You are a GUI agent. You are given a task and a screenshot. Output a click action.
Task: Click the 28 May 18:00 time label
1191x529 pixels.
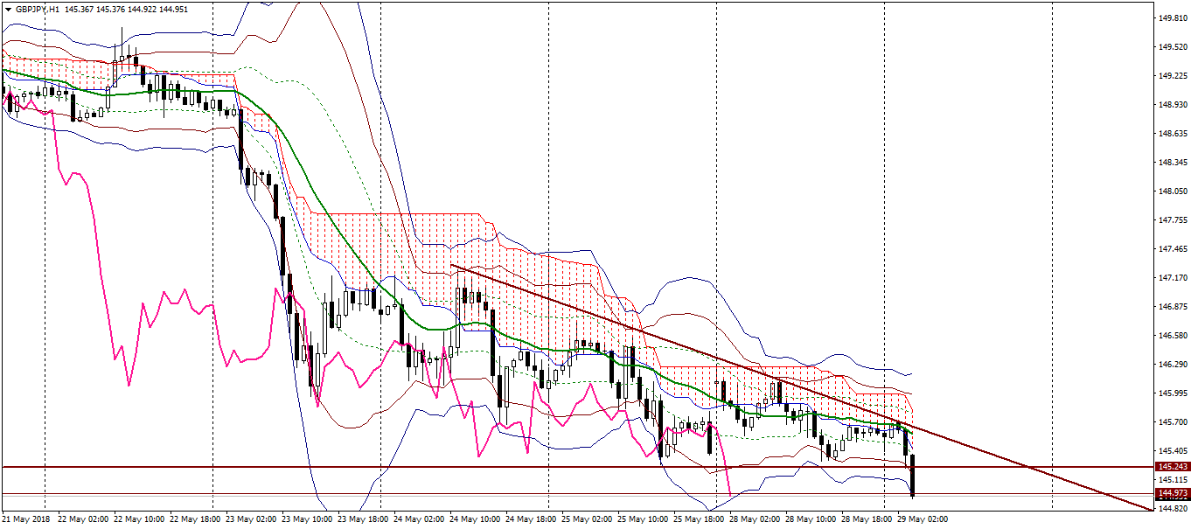tap(865, 519)
